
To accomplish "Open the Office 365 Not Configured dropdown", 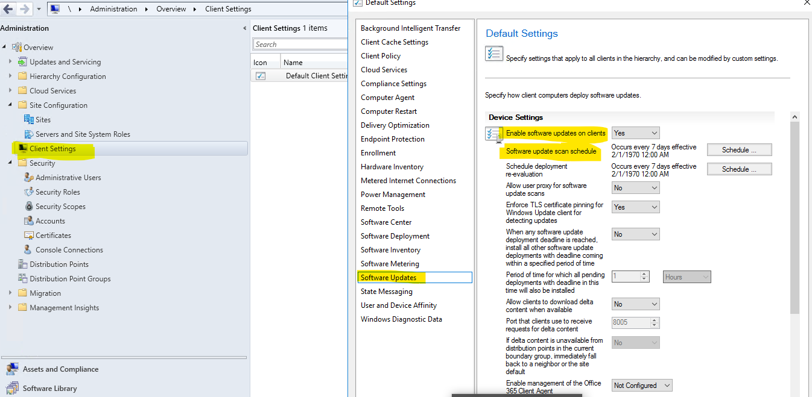I will (x=641, y=385).
